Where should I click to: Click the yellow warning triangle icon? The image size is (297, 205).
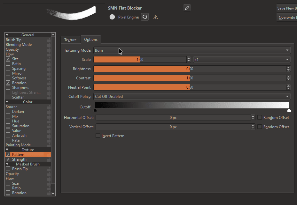156,17
